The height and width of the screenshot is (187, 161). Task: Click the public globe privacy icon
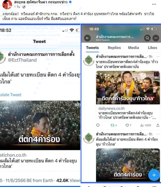24,7
